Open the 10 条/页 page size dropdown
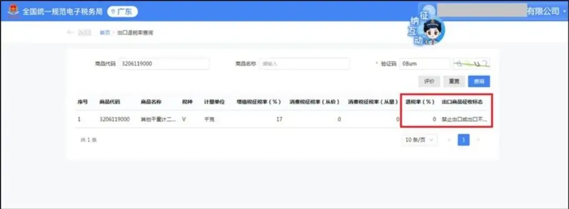The width and height of the screenshot is (569, 209). tap(419, 140)
